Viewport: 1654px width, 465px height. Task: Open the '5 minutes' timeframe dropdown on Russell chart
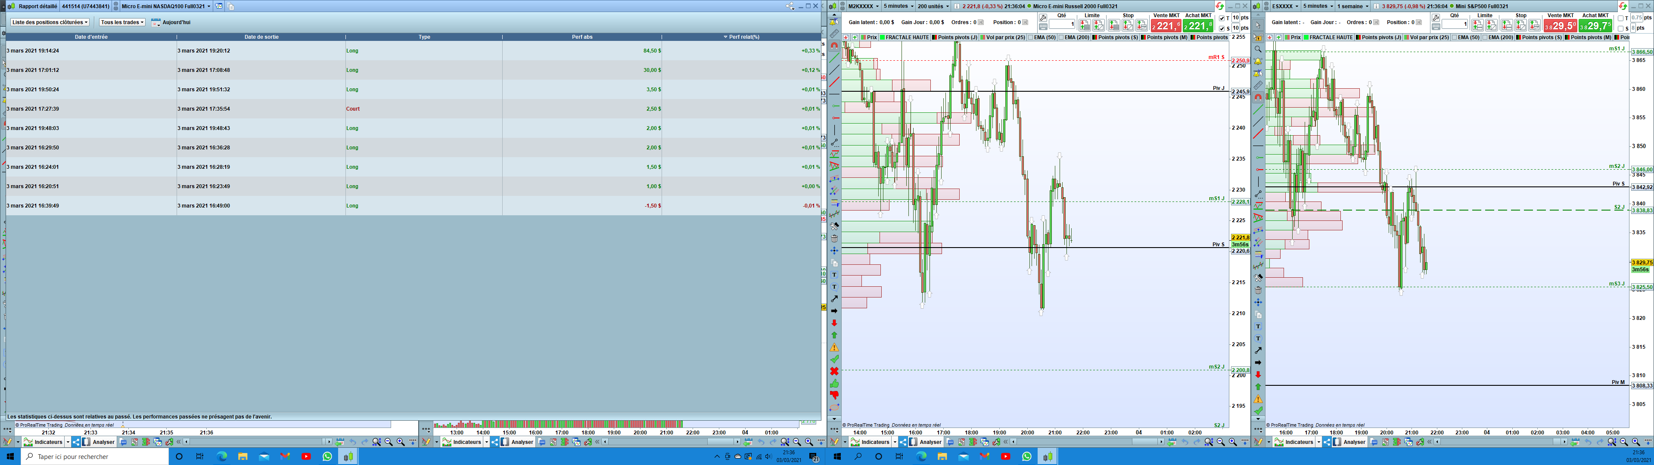click(x=898, y=6)
